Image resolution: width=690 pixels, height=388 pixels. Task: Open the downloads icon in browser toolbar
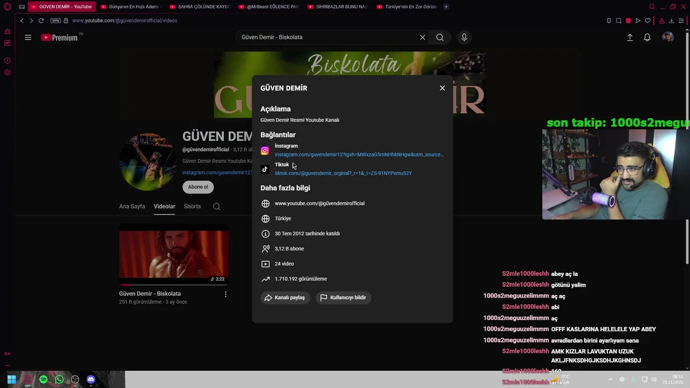coord(671,20)
